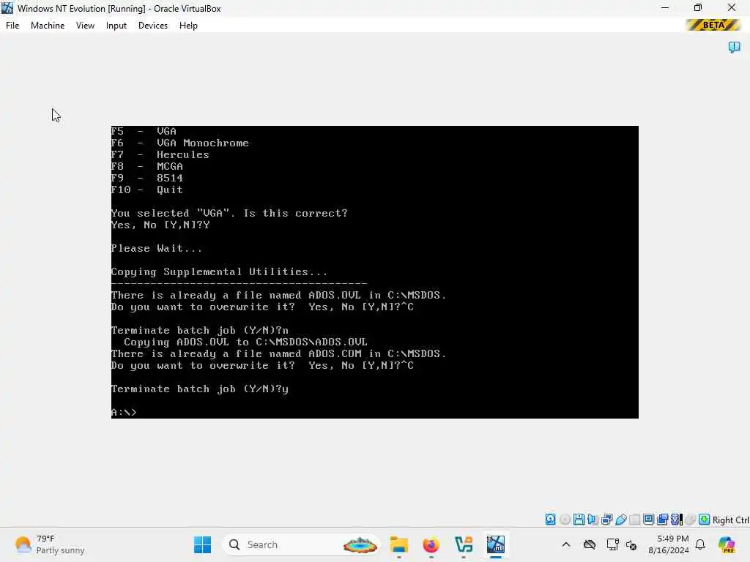The height and width of the screenshot is (562, 750).
Task: Switch to the VirtualBox NT taskbar icon
Action: (x=496, y=544)
